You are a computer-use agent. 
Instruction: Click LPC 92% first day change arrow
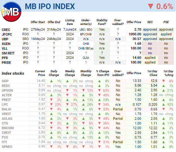pyautogui.click(x=163, y=104)
